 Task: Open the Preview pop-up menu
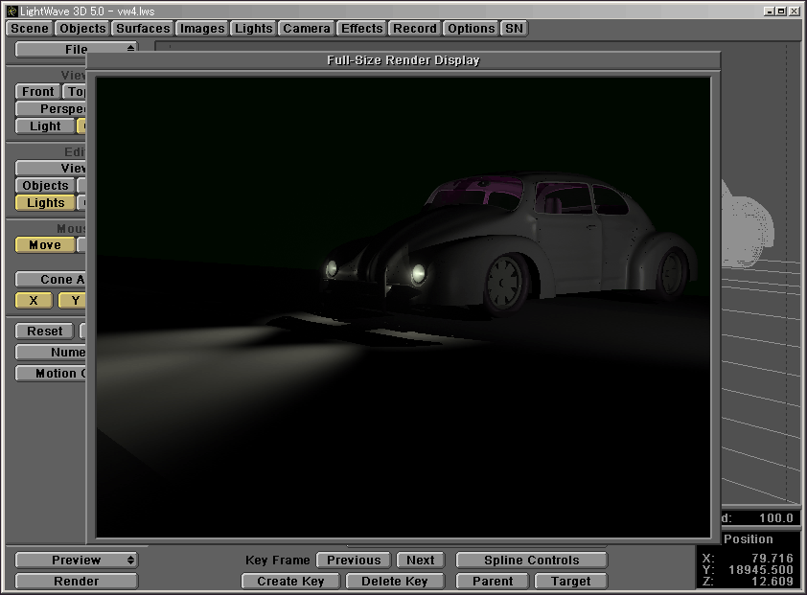point(77,561)
